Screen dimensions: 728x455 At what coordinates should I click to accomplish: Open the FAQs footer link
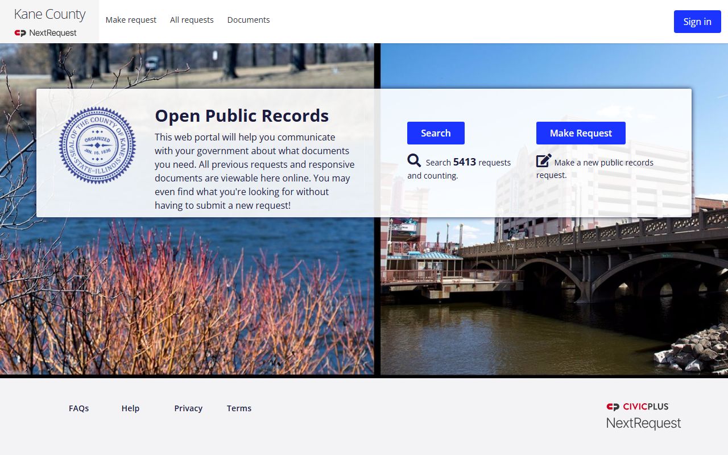click(78, 408)
